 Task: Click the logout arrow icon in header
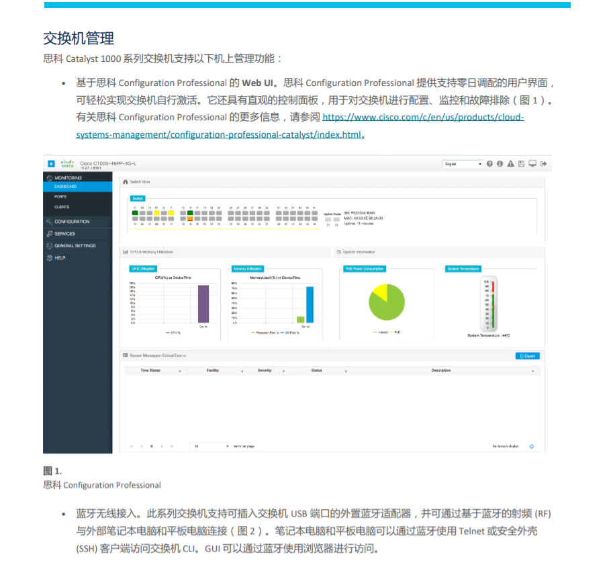coord(543,164)
